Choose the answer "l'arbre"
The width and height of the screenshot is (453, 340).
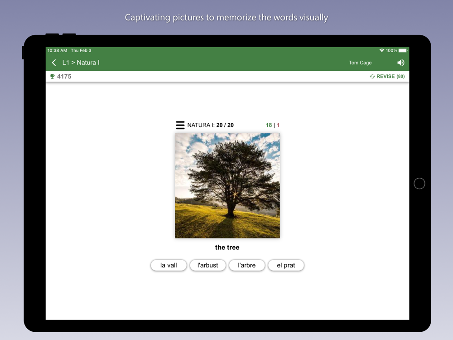[x=247, y=265]
